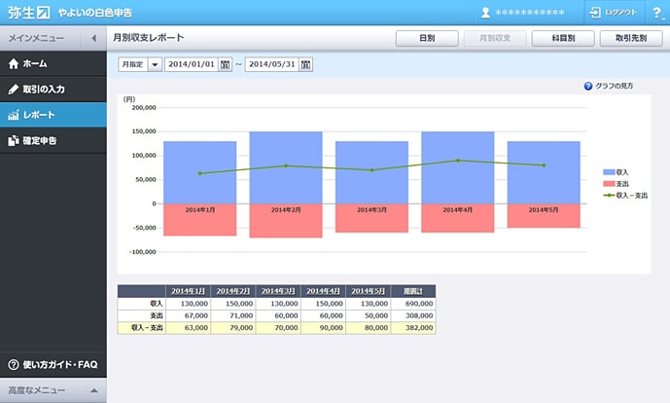Viewport: 670px width, 403px height.
Task: Open 使い方ガイド・FAQ link
Action: point(53,365)
